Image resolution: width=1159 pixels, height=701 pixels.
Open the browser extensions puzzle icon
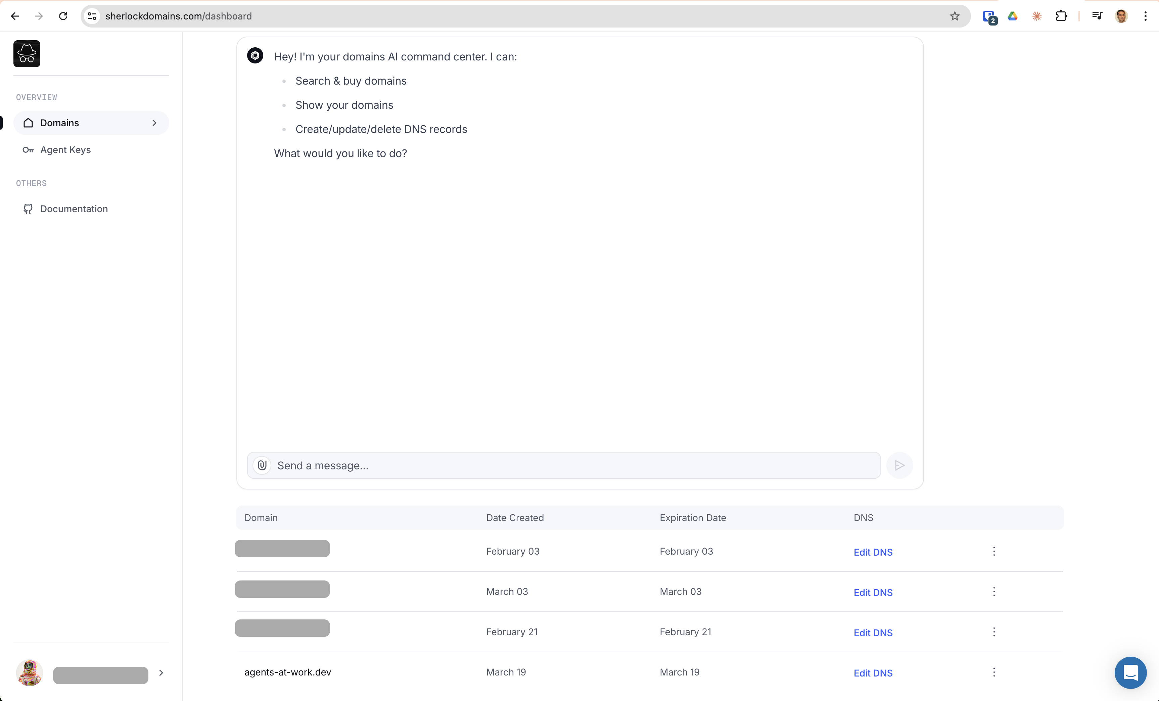[x=1061, y=16]
